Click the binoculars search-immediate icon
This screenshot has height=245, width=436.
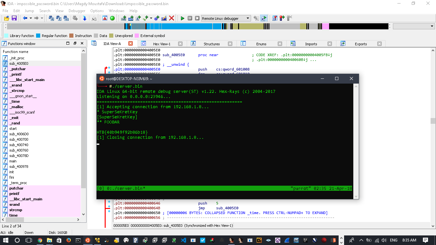pos(51,18)
